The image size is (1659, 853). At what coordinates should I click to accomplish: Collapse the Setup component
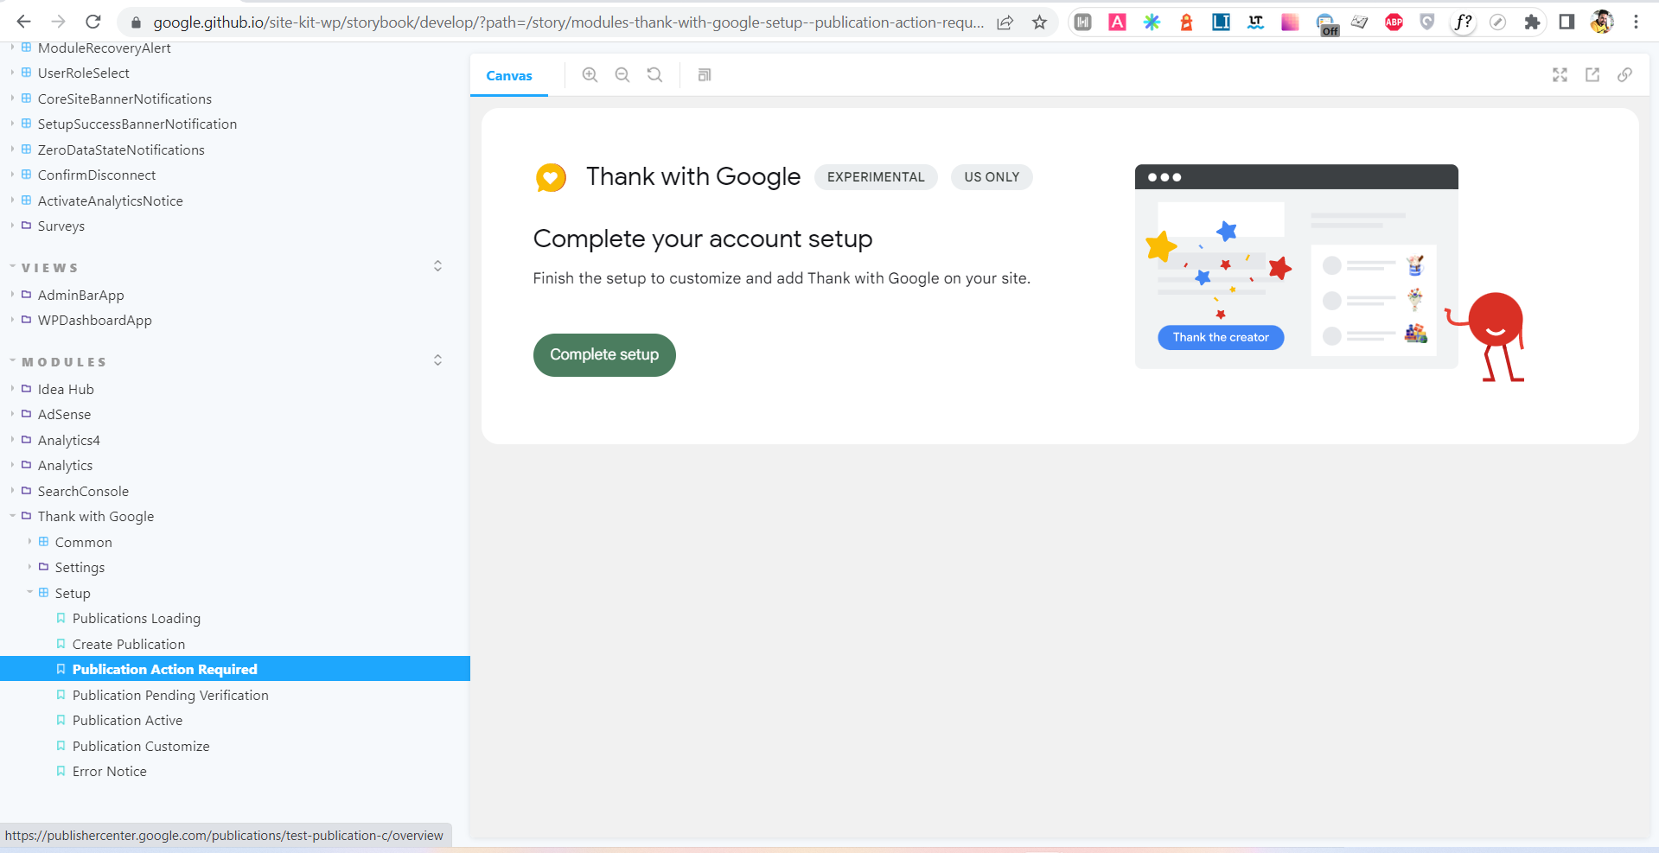(73, 593)
